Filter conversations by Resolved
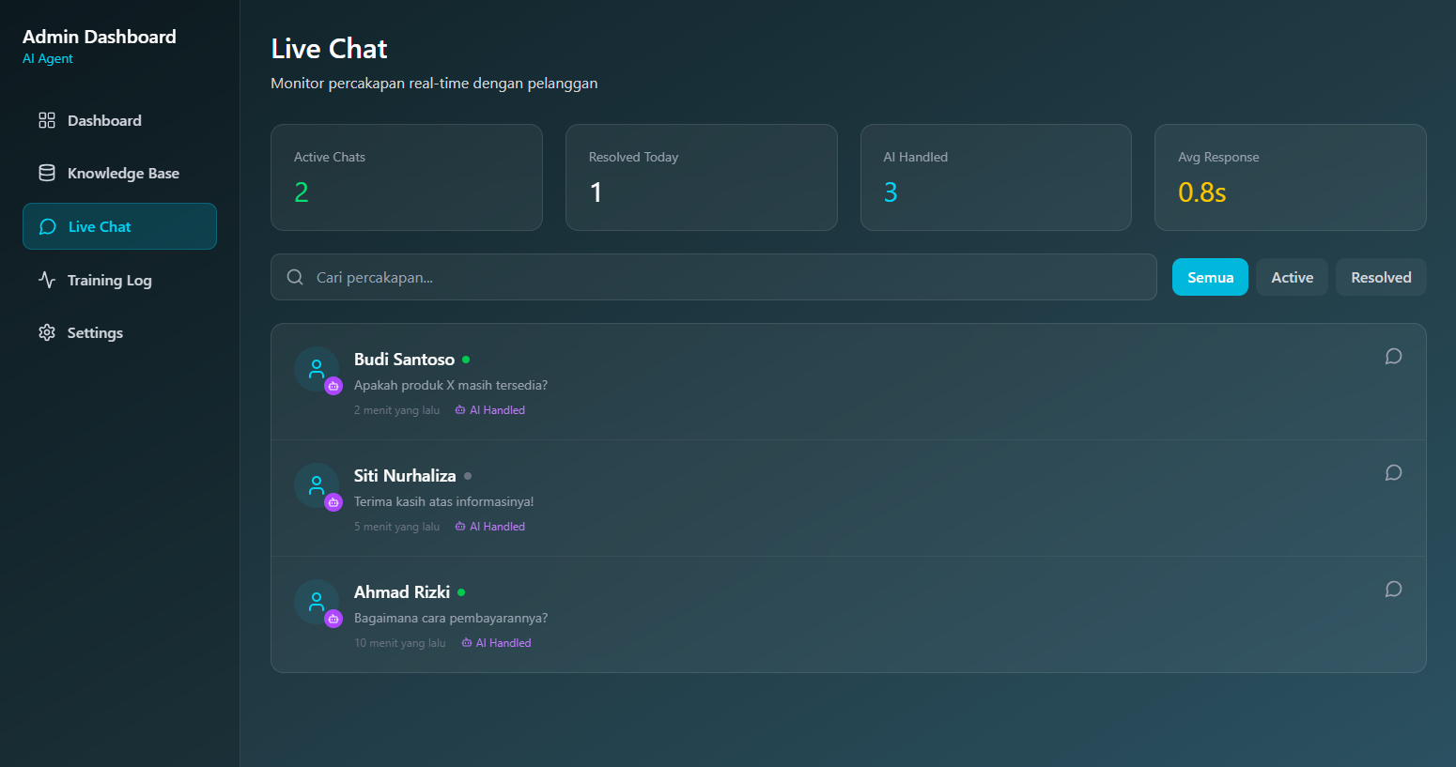Screen dimensions: 1456x767 [1380, 278]
